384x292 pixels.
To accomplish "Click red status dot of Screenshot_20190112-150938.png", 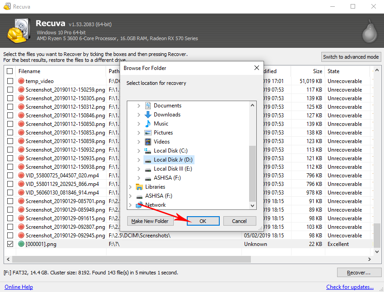I will click(21, 167).
